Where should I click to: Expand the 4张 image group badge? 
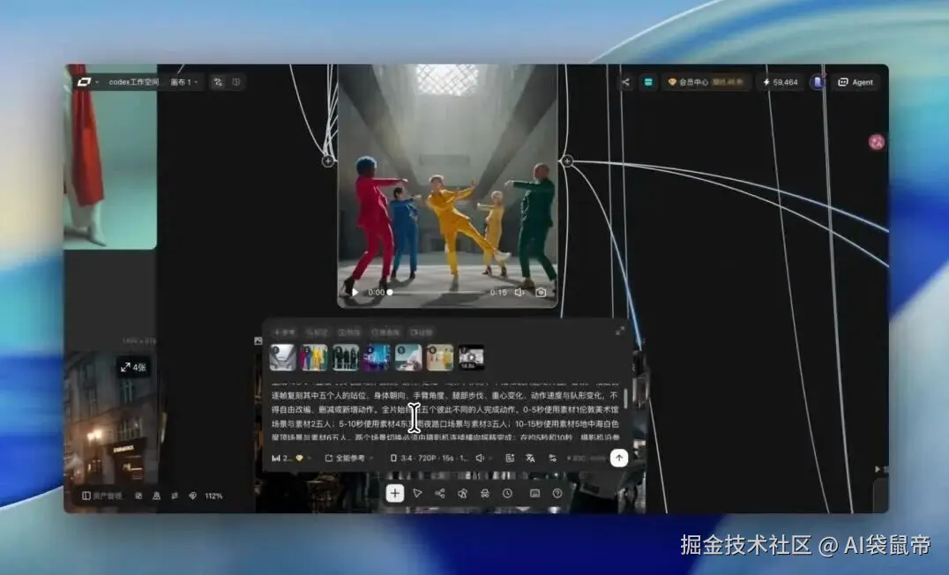[133, 368]
